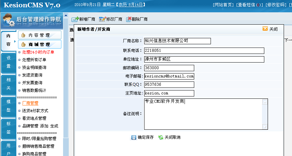This screenshot has width=292, height=156.
Task: Click the 修改厂商 toolbar label
Action: 114,19
